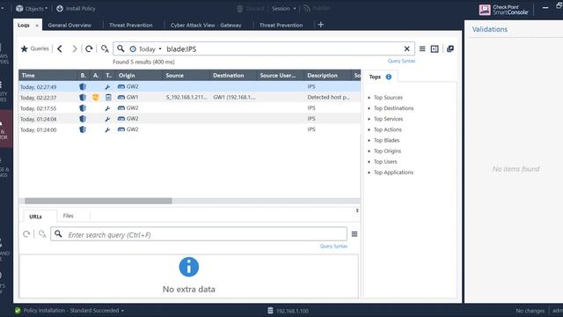The image size is (563, 317).
Task: Open the last Threat Prevention tab
Action: 281,26
